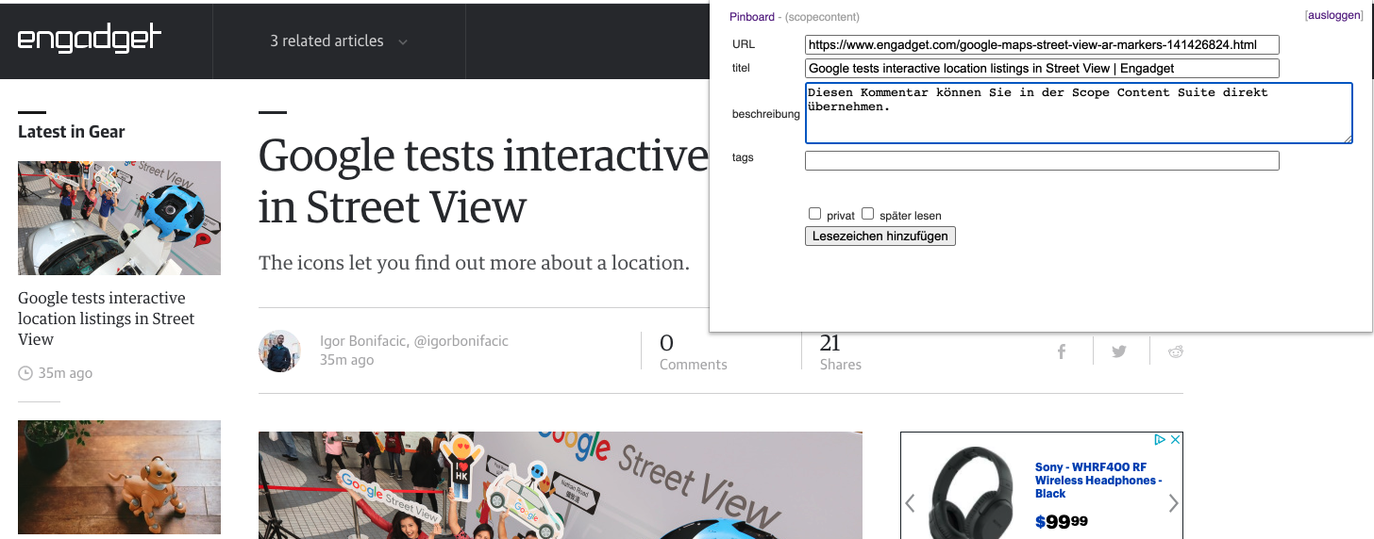The image size is (1374, 539).
Task: Click the scopecontent username label
Action: (821, 17)
